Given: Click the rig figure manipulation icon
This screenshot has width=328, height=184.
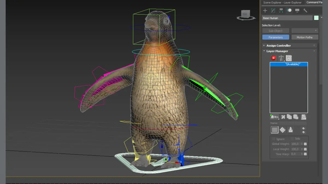Looking at the screenshot, I should point(281,58).
